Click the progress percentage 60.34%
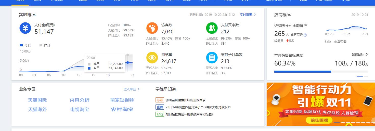Viewport: 375px width, 131px height. (x=285, y=63)
